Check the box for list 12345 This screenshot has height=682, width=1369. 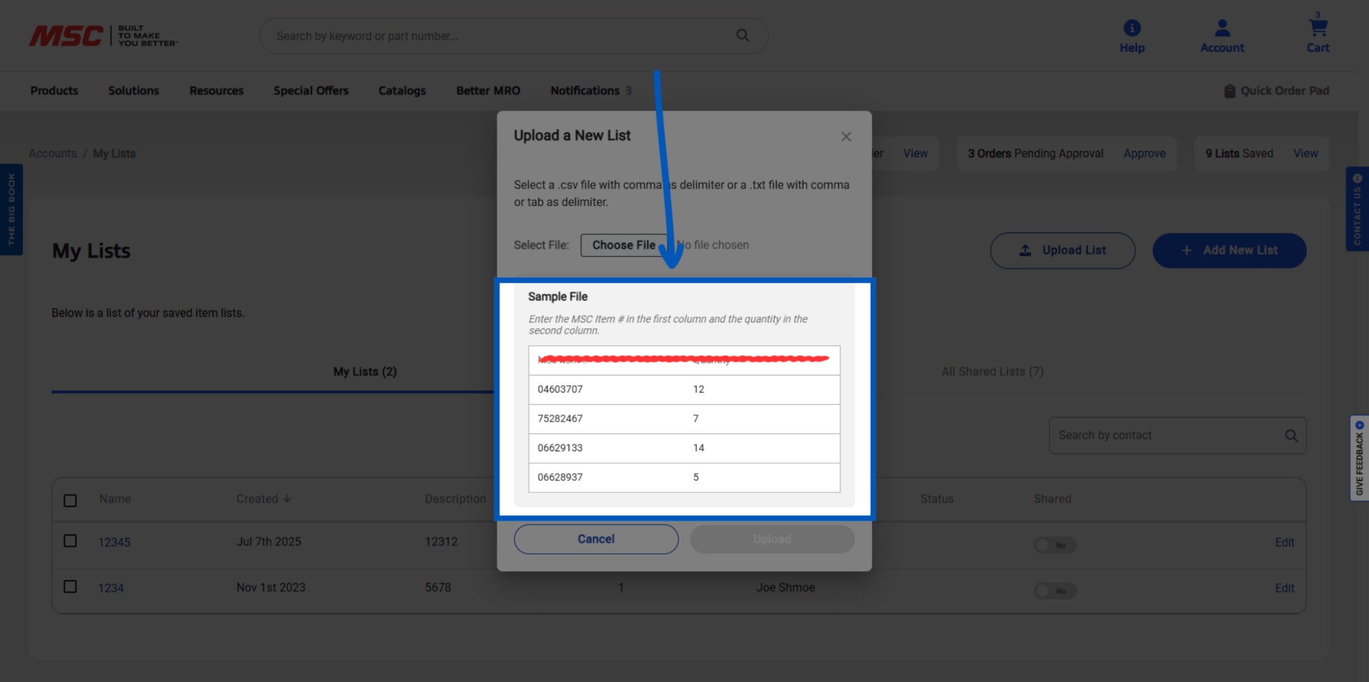pos(70,541)
